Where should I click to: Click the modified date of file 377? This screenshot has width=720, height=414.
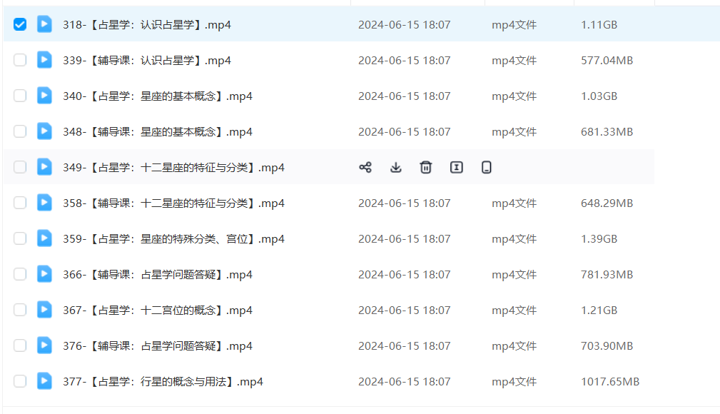click(x=404, y=382)
